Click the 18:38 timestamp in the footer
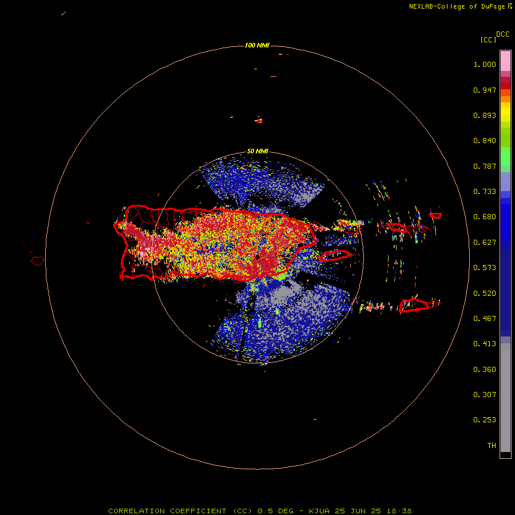This screenshot has height=515, width=515. [x=398, y=511]
